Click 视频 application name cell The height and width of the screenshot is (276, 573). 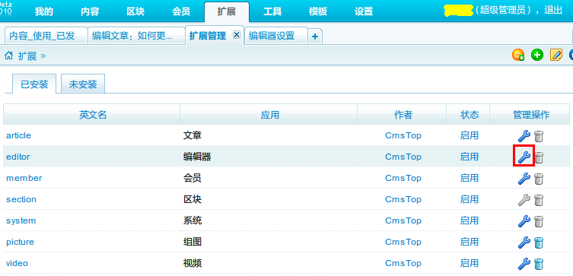click(193, 263)
